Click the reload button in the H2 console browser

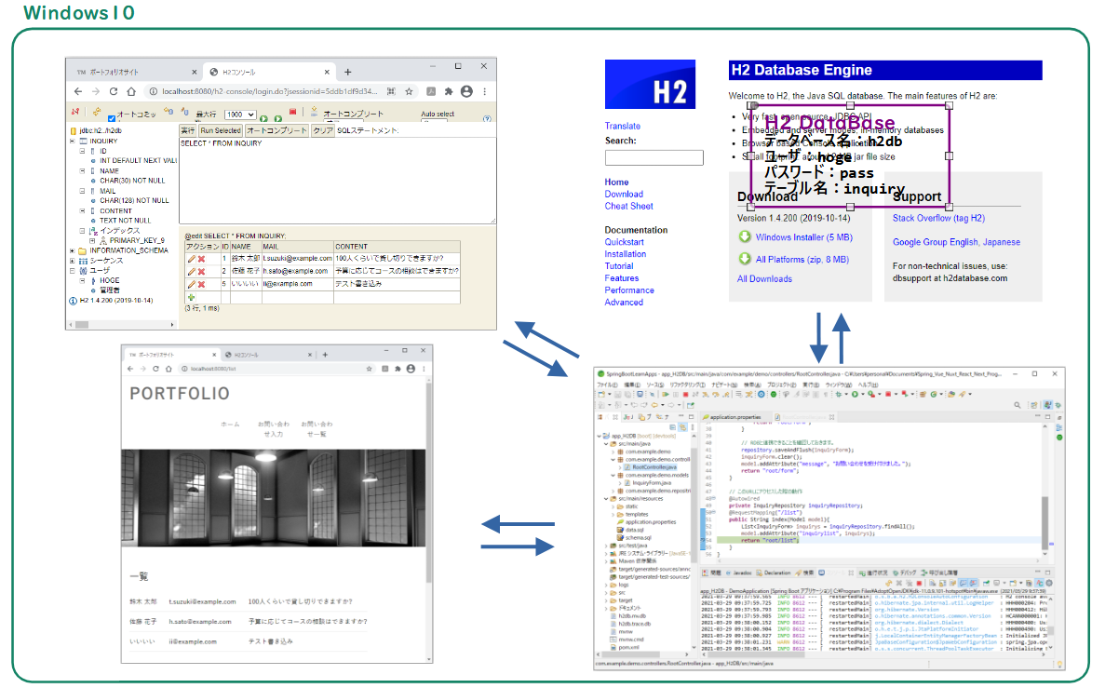pyautogui.click(x=115, y=92)
